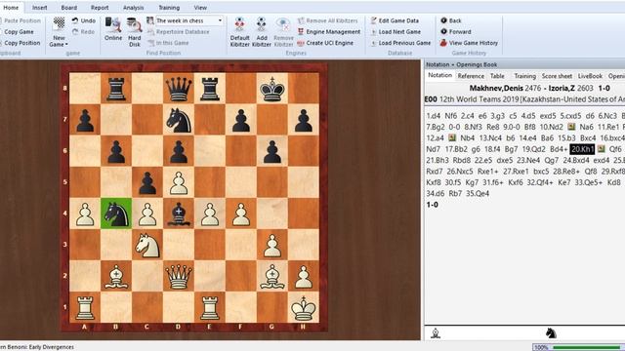Select the white knight on c3
The image size is (625, 351).
tap(147, 245)
